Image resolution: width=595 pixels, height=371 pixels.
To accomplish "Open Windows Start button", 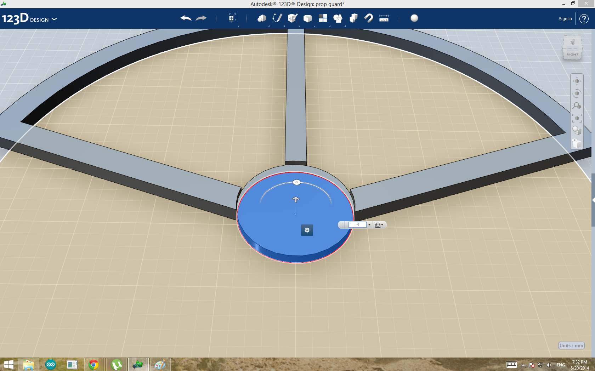I will click(x=8, y=364).
